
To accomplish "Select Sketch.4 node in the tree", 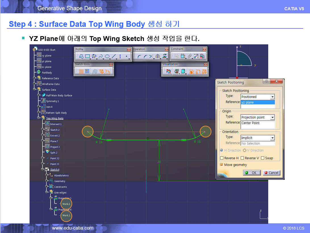I will (x=55, y=170).
